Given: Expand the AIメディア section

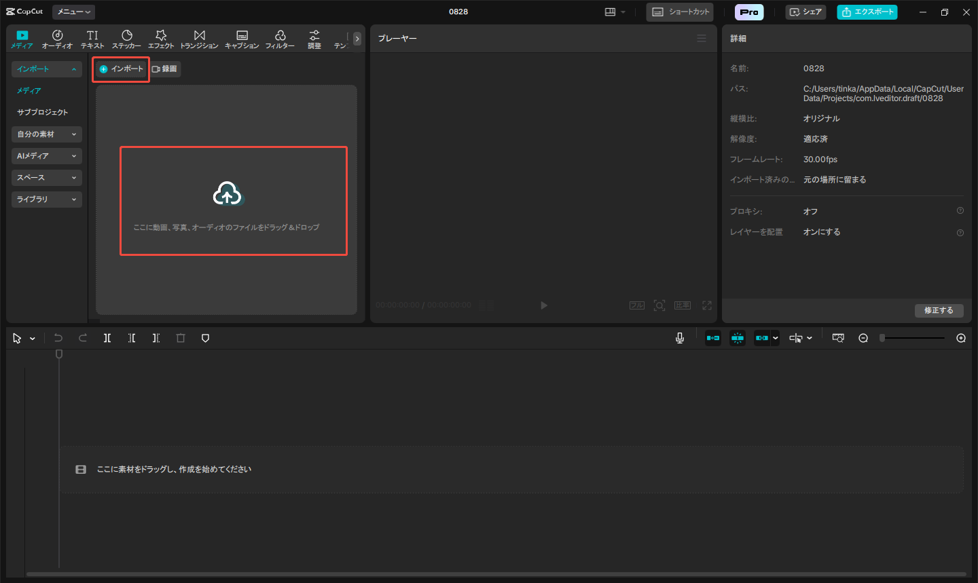Looking at the screenshot, I should (47, 156).
